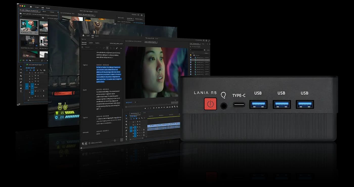The image size is (354, 187).
Task: Open the three-dot menu in Transcript toolbar
Action: click(x=121, y=48)
